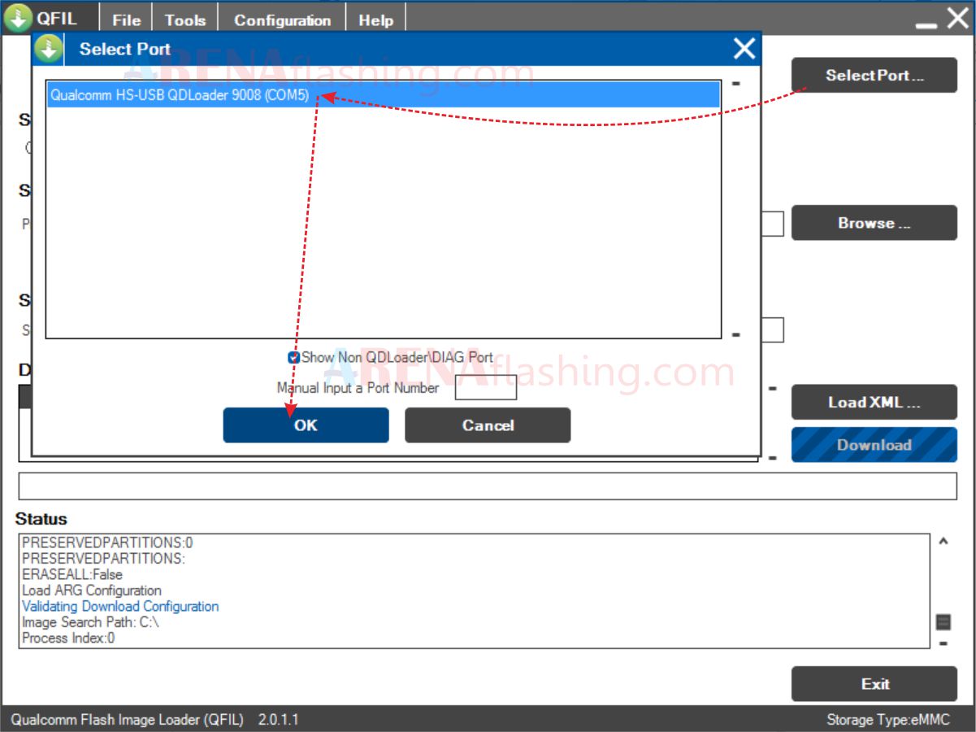The height and width of the screenshot is (732, 976).
Task: Click the Browse ... button
Action: coord(874,223)
